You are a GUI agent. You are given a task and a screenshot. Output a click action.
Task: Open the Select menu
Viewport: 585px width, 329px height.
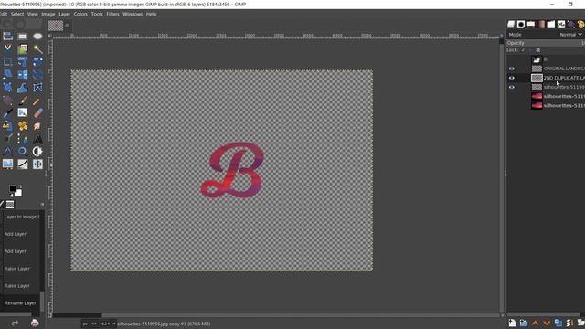[17, 15]
